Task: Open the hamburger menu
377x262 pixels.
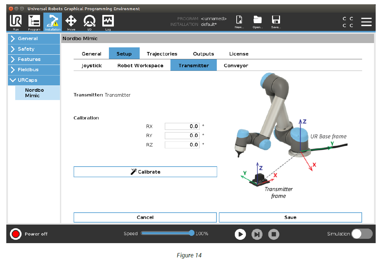Action: tap(366, 22)
